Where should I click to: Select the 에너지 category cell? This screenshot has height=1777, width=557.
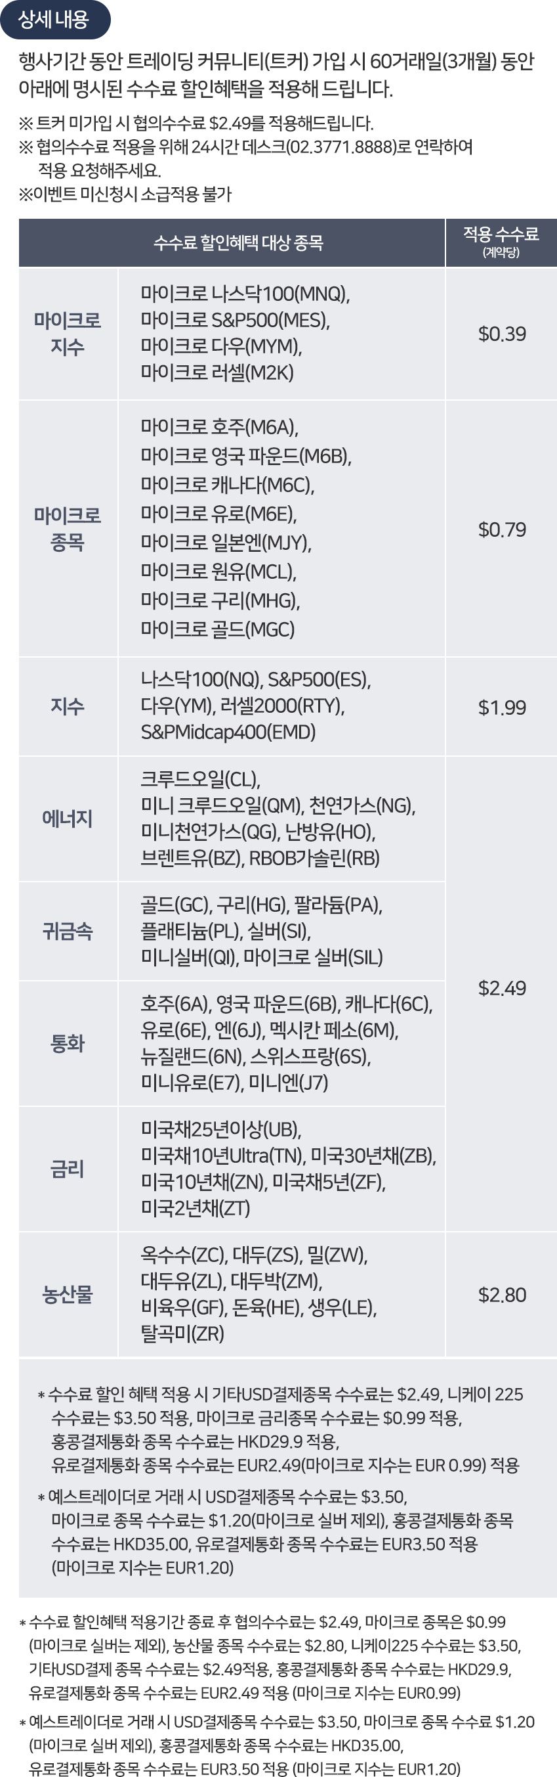[68, 819]
